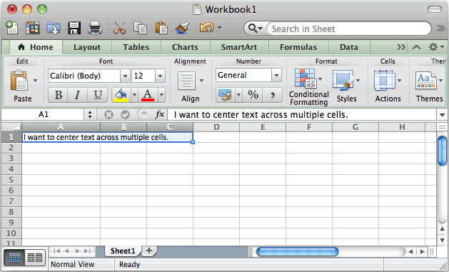Select row 5 header

pos(11,180)
